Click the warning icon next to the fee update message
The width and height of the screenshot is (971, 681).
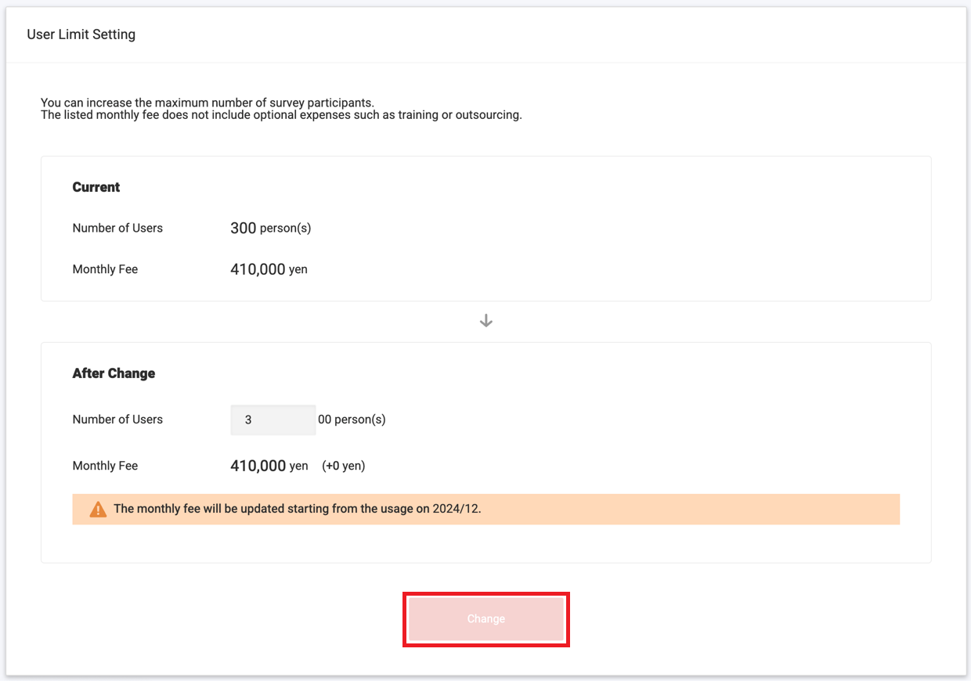[97, 508]
